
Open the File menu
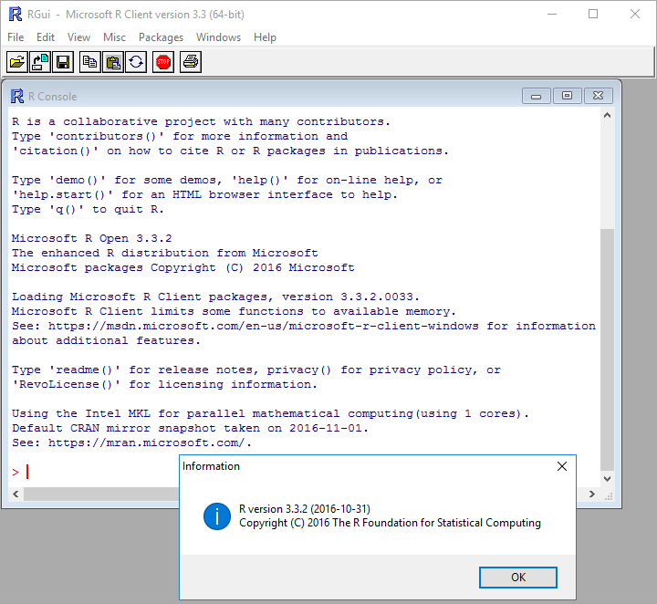pyautogui.click(x=16, y=37)
